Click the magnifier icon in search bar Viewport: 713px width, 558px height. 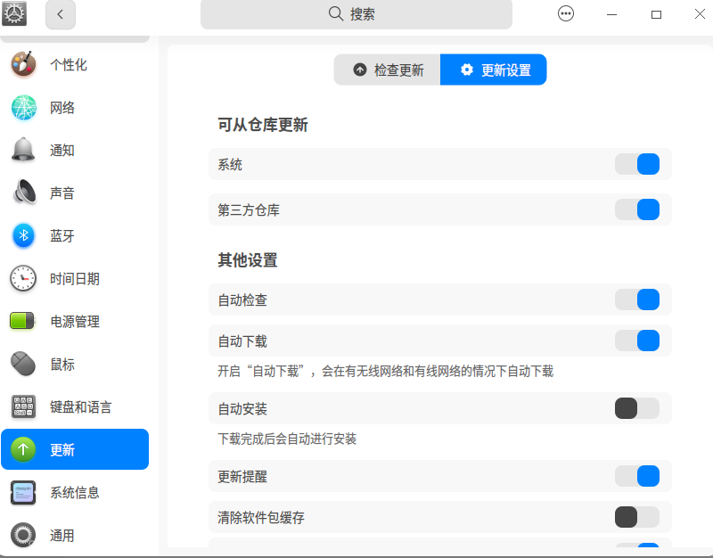(336, 13)
